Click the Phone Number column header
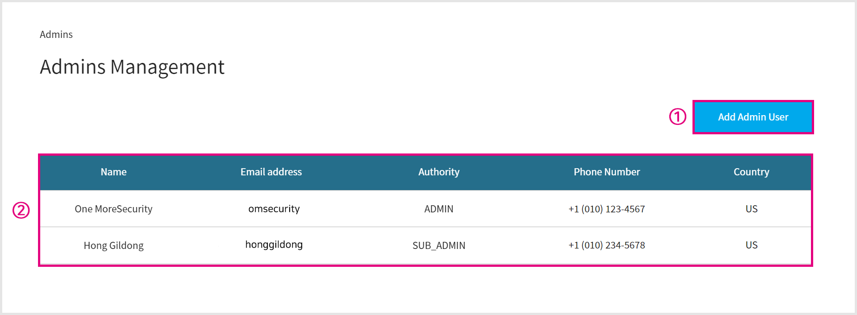 coord(607,172)
